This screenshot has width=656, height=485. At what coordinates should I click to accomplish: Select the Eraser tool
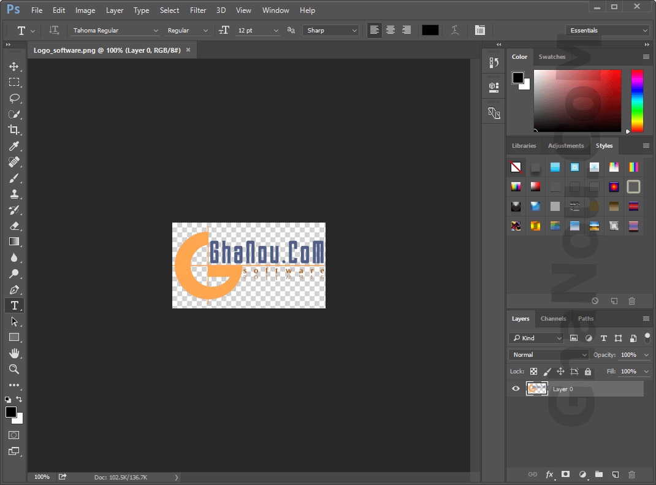(x=14, y=226)
